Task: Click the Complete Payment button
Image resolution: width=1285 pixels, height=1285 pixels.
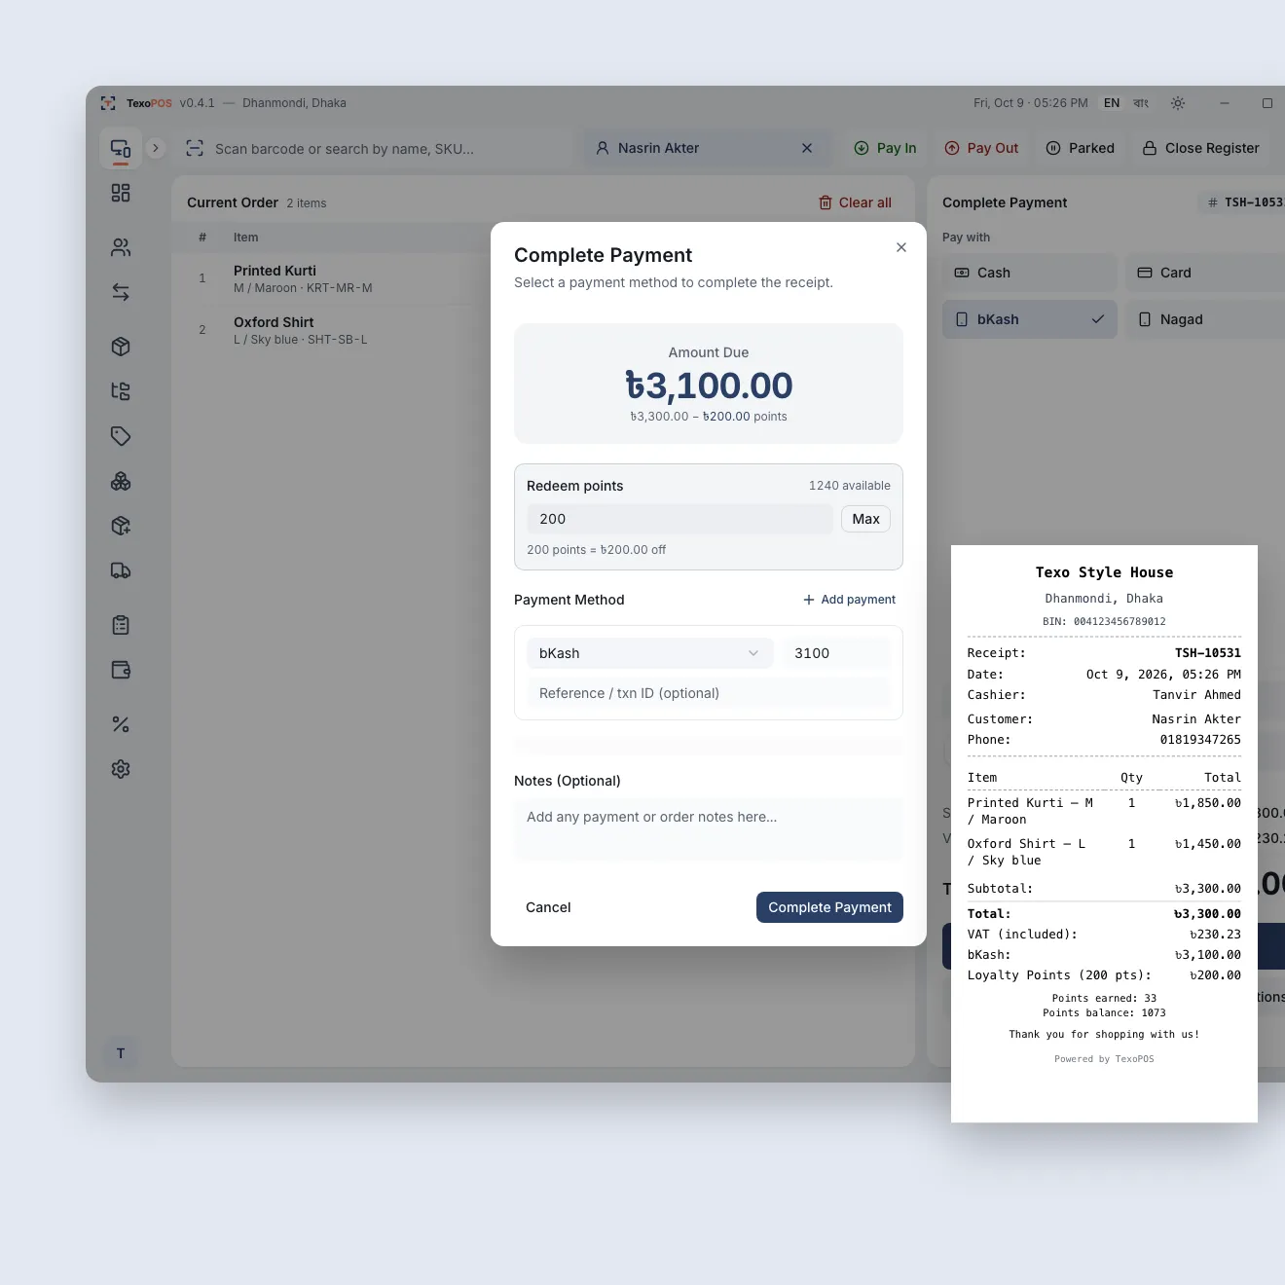Action: pos(829,907)
